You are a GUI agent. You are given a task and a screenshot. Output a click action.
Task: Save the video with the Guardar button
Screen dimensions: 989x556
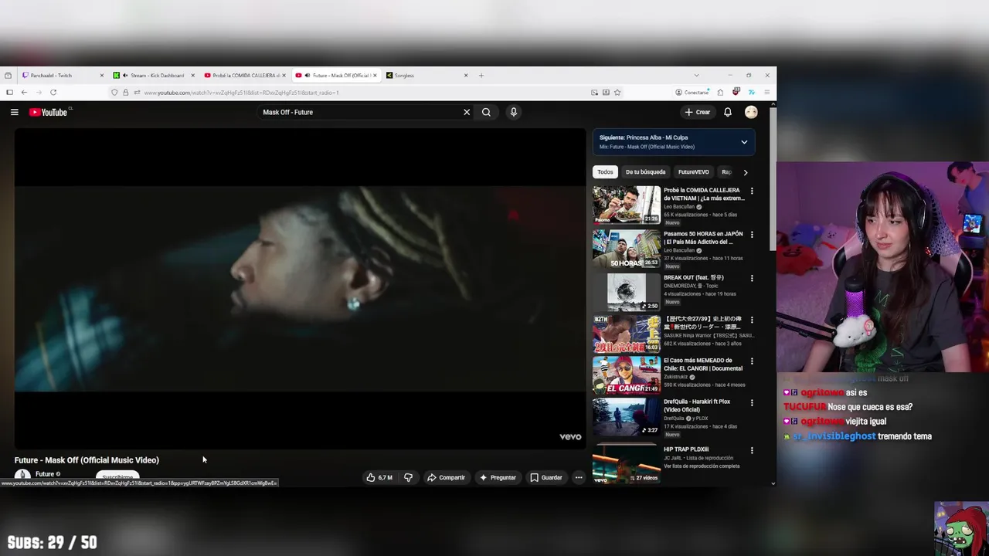(x=545, y=477)
